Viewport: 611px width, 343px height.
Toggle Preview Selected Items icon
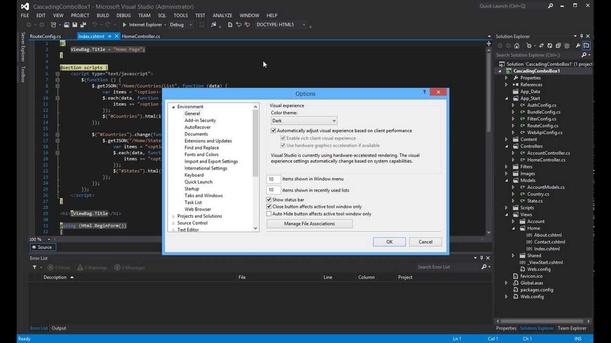click(x=587, y=46)
